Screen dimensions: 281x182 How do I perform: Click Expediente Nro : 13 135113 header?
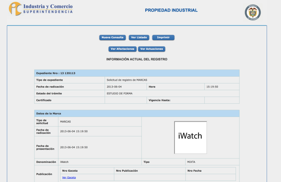pos(137,73)
